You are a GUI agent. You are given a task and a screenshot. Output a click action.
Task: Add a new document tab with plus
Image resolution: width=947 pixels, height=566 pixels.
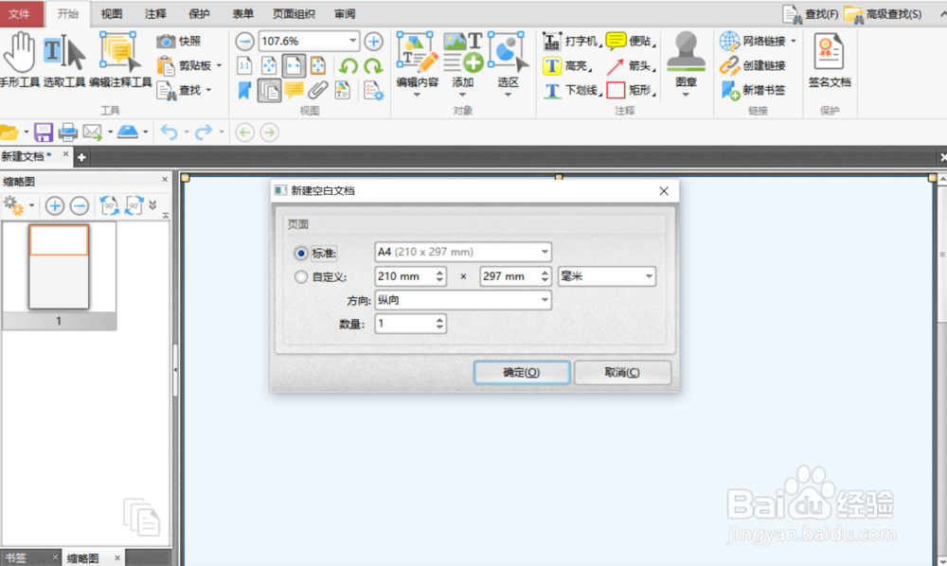coord(80,157)
